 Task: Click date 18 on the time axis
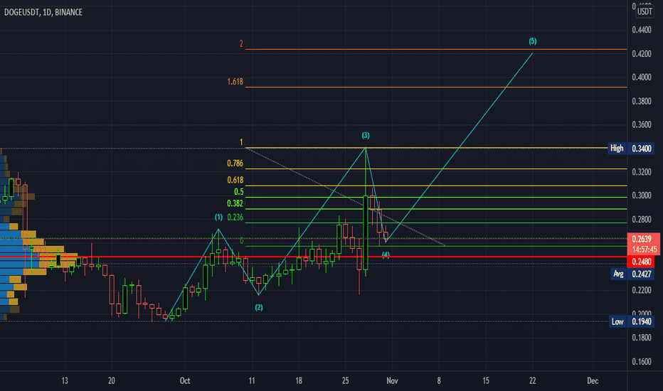(299, 381)
